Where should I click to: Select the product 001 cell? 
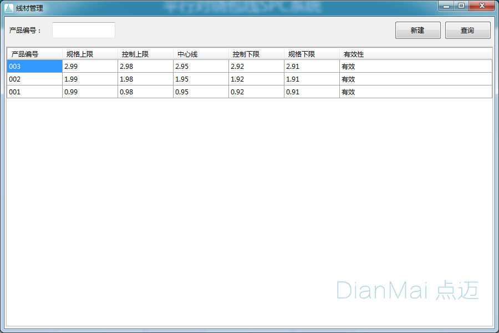34,92
